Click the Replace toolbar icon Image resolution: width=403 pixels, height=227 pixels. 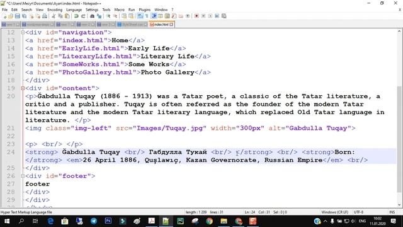pyautogui.click(x=99, y=16)
